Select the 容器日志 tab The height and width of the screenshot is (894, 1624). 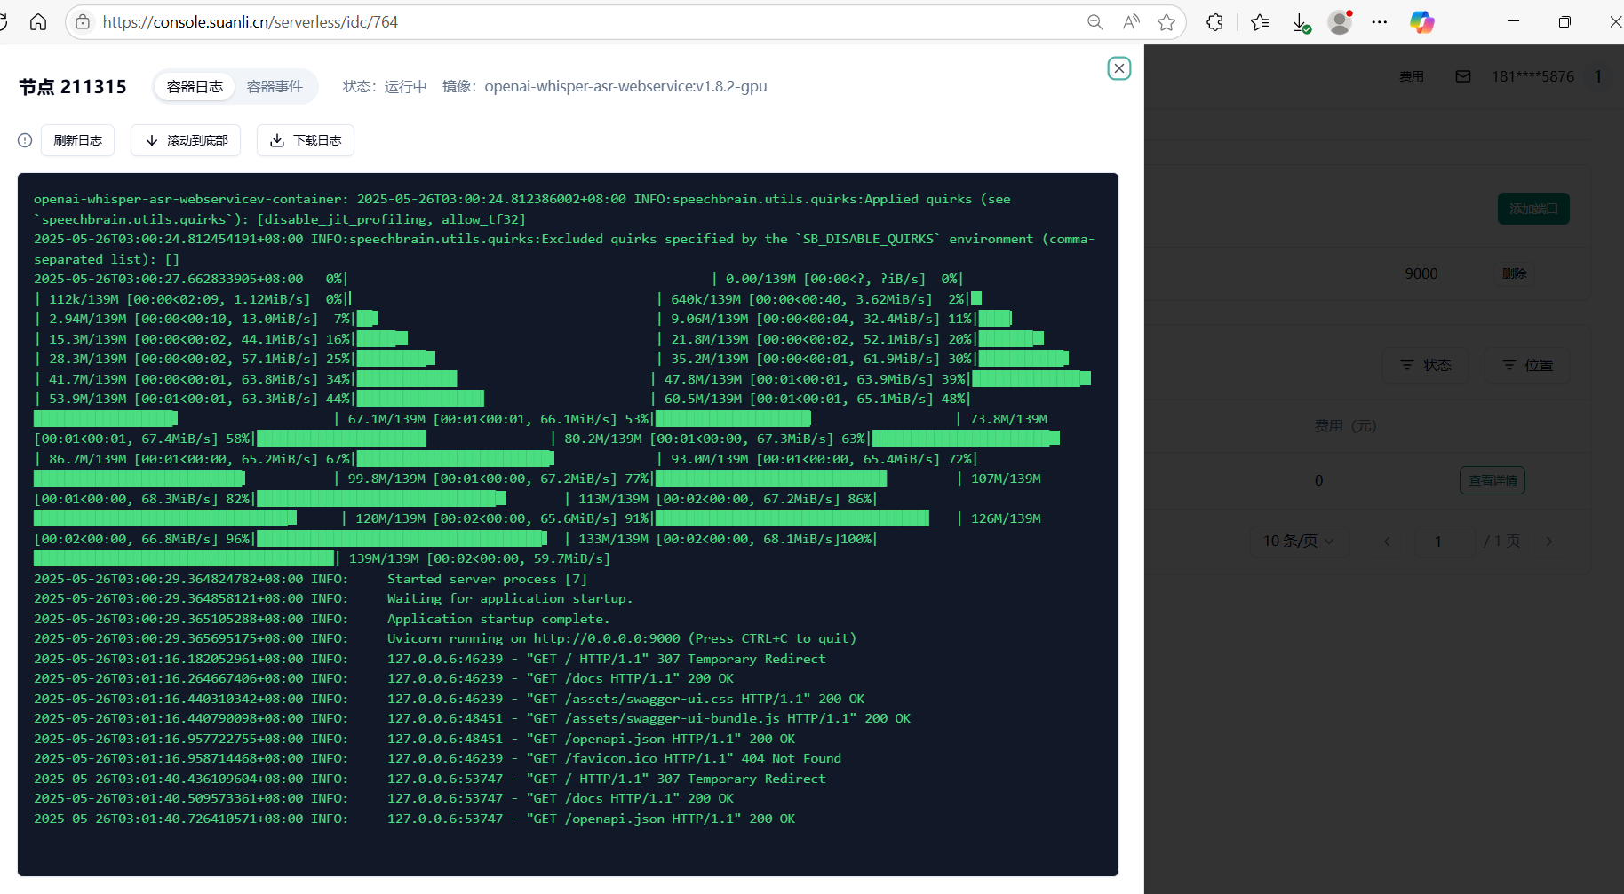pyautogui.click(x=195, y=86)
